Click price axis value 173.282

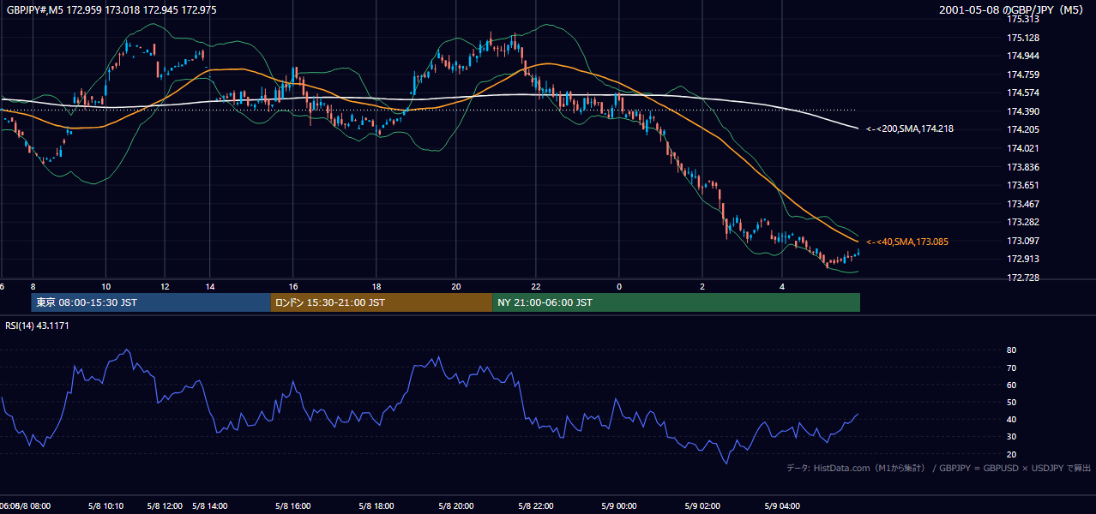click(1023, 222)
